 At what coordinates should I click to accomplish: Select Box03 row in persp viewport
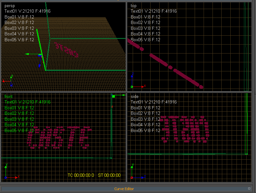point(19,29)
